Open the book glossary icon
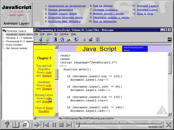This screenshot has width=174, height=130. coord(16,125)
